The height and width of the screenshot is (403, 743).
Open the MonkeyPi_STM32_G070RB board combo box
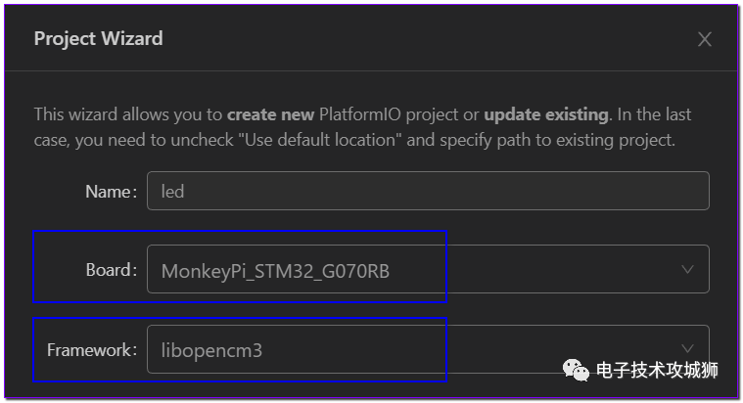428,269
